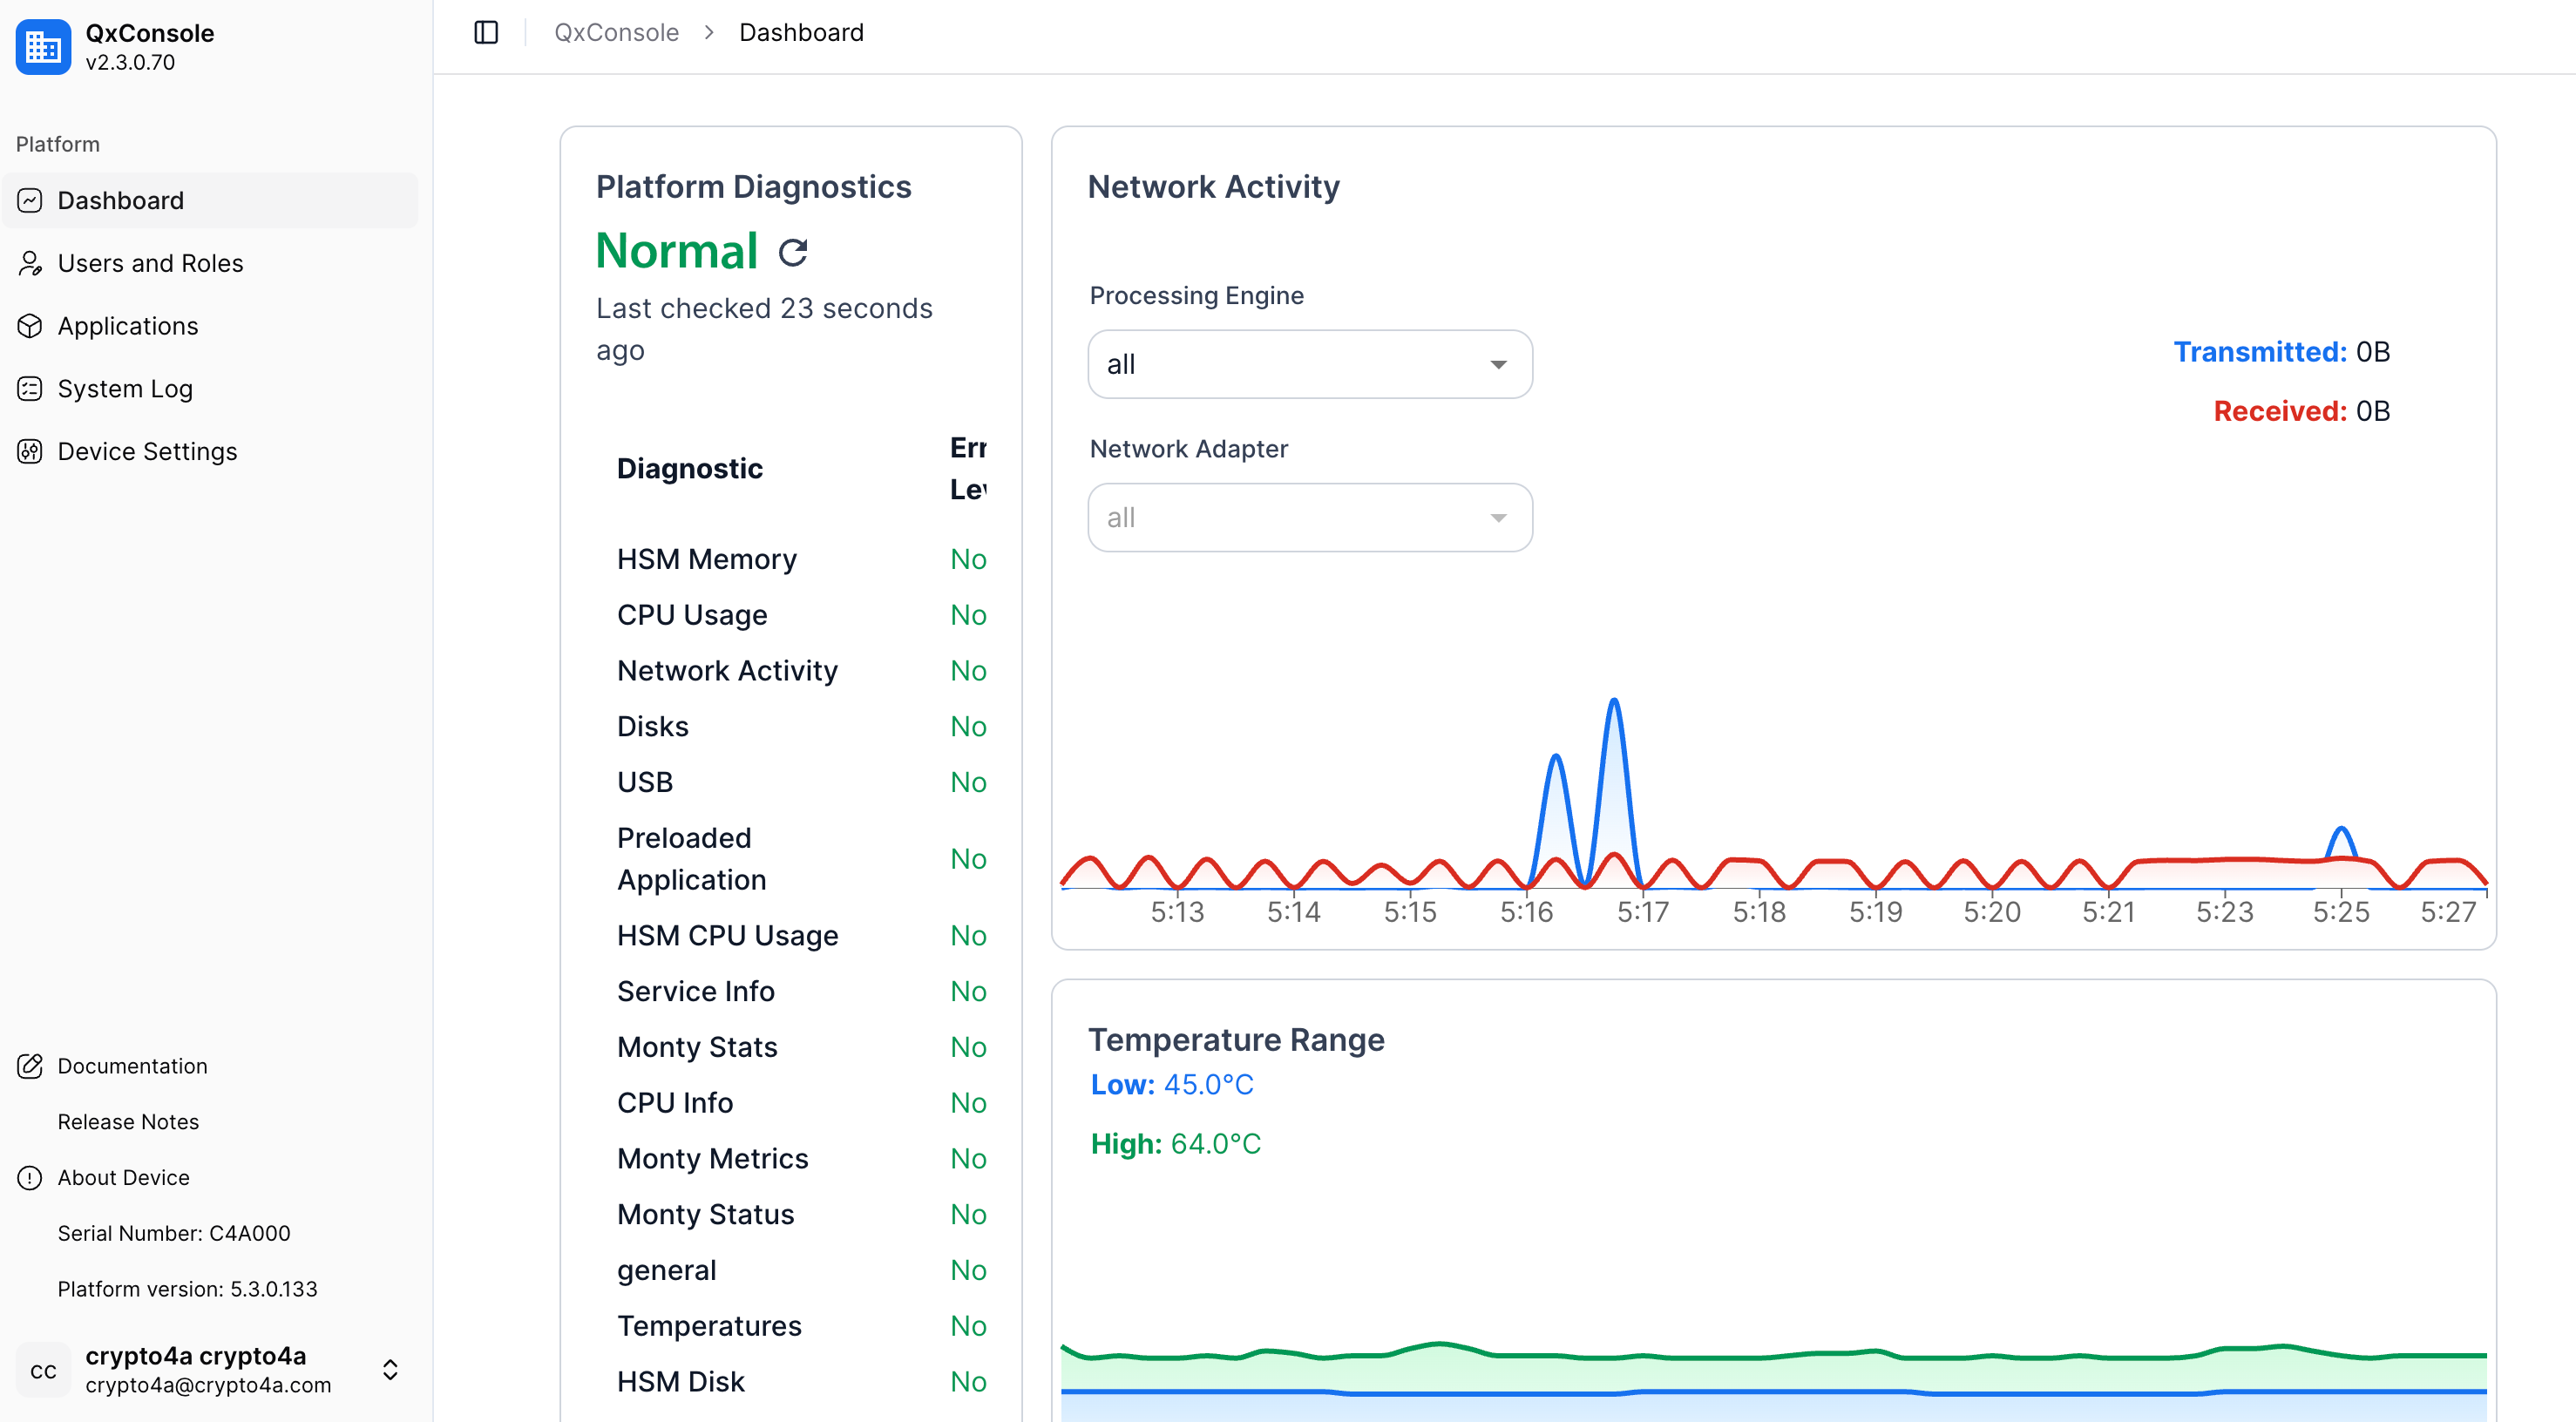Image resolution: width=2576 pixels, height=1422 pixels.
Task: Select the Dashboard breadcrumb
Action: [x=801, y=32]
